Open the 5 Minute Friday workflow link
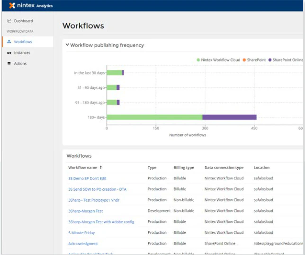 pos(81,233)
